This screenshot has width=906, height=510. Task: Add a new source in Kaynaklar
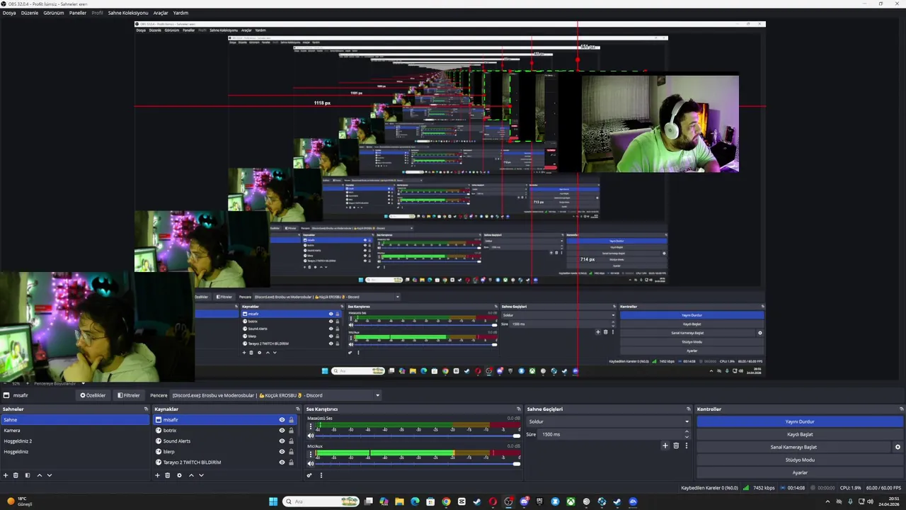157,475
